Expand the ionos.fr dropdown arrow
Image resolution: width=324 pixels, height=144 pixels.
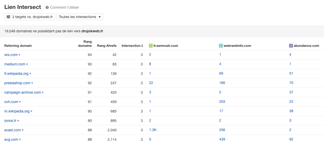click(x=18, y=121)
